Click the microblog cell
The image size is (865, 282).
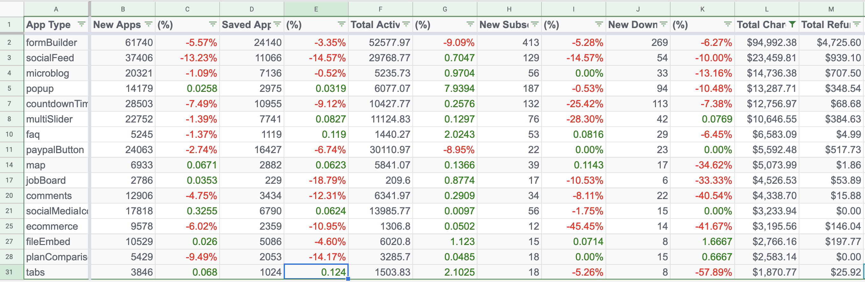coord(56,73)
